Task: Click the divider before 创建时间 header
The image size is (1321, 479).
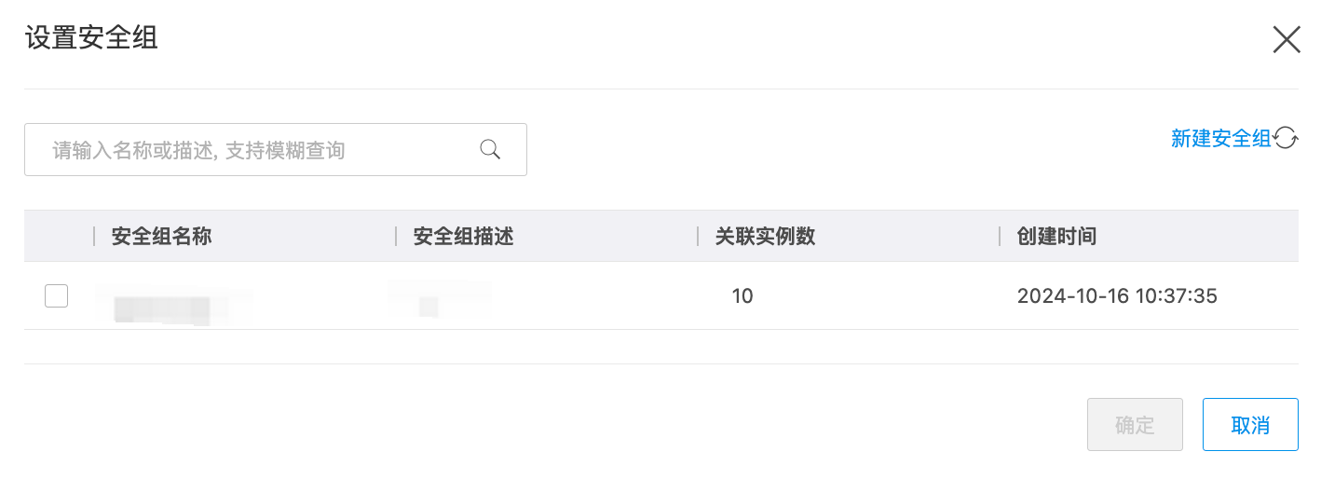Action: (x=1000, y=236)
